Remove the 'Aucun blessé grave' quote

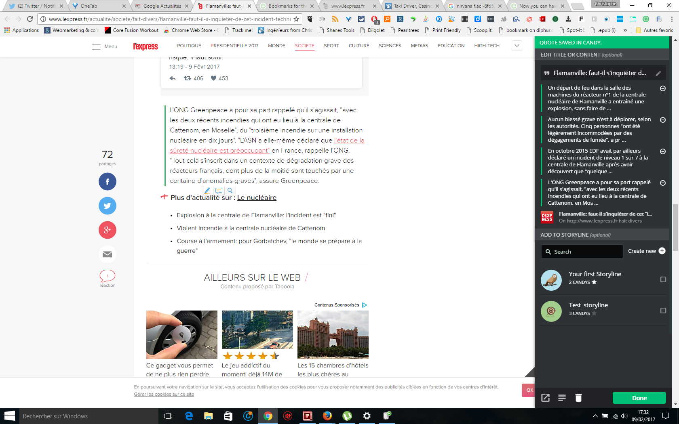click(663, 120)
